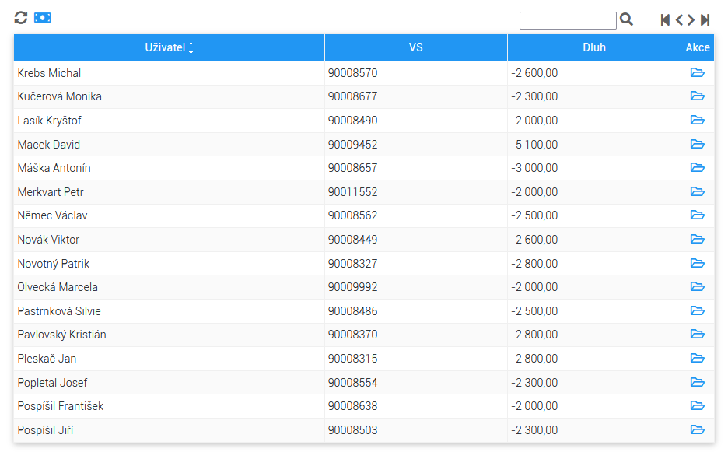Open folder action for Novák Viktor
This screenshot has height=459, width=728.
698,240
